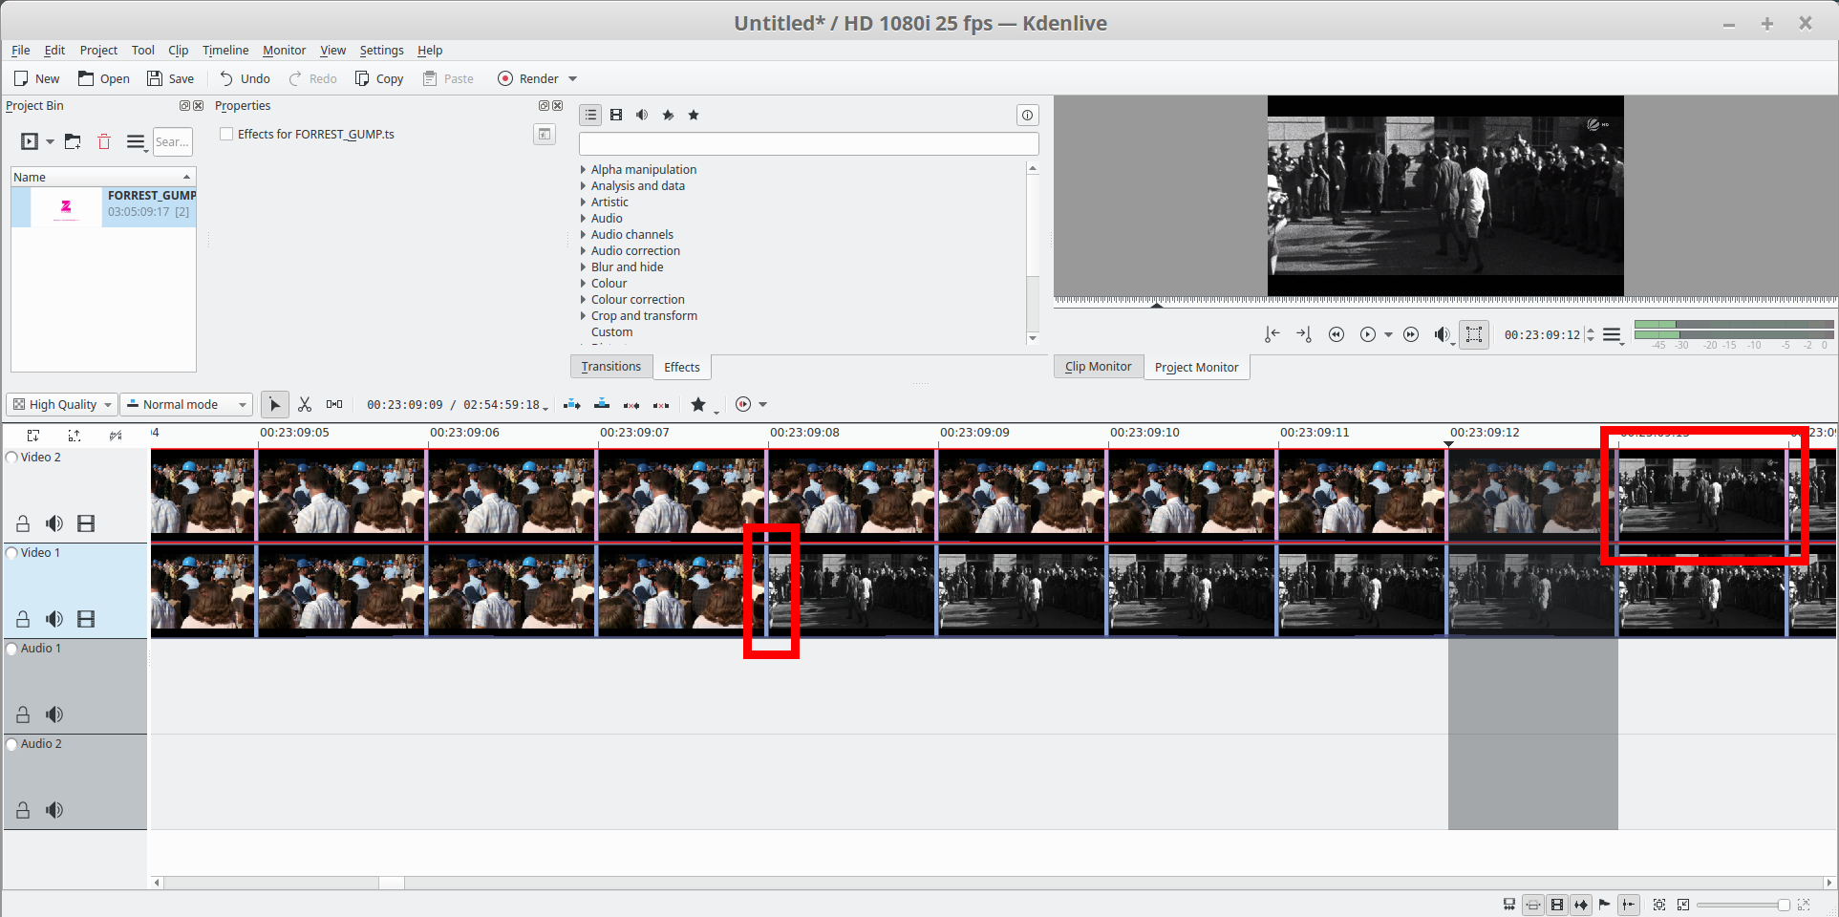Click the extract timeline zone icon
Screen dimensions: 1839x917
(631, 405)
